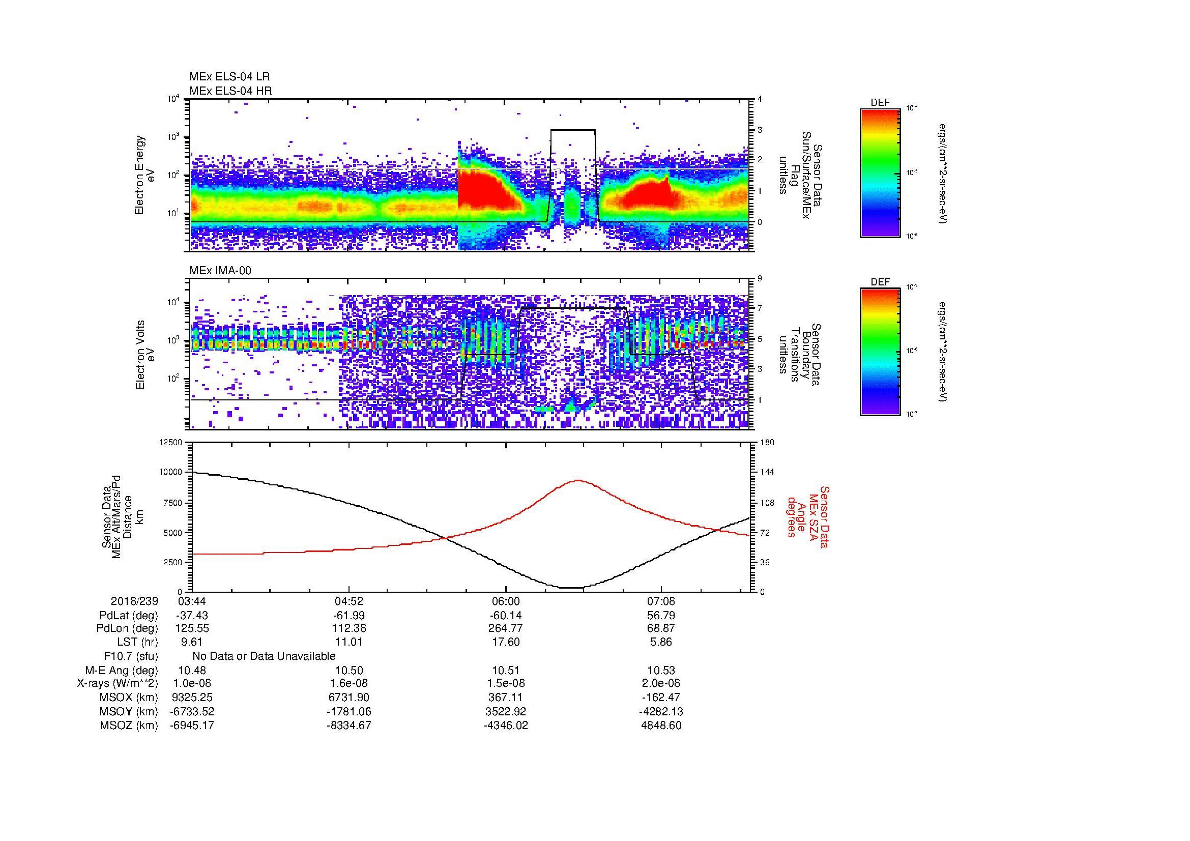Click the LST value 17.60
Image resolution: width=1190 pixels, height=841 pixels.
pos(505,642)
